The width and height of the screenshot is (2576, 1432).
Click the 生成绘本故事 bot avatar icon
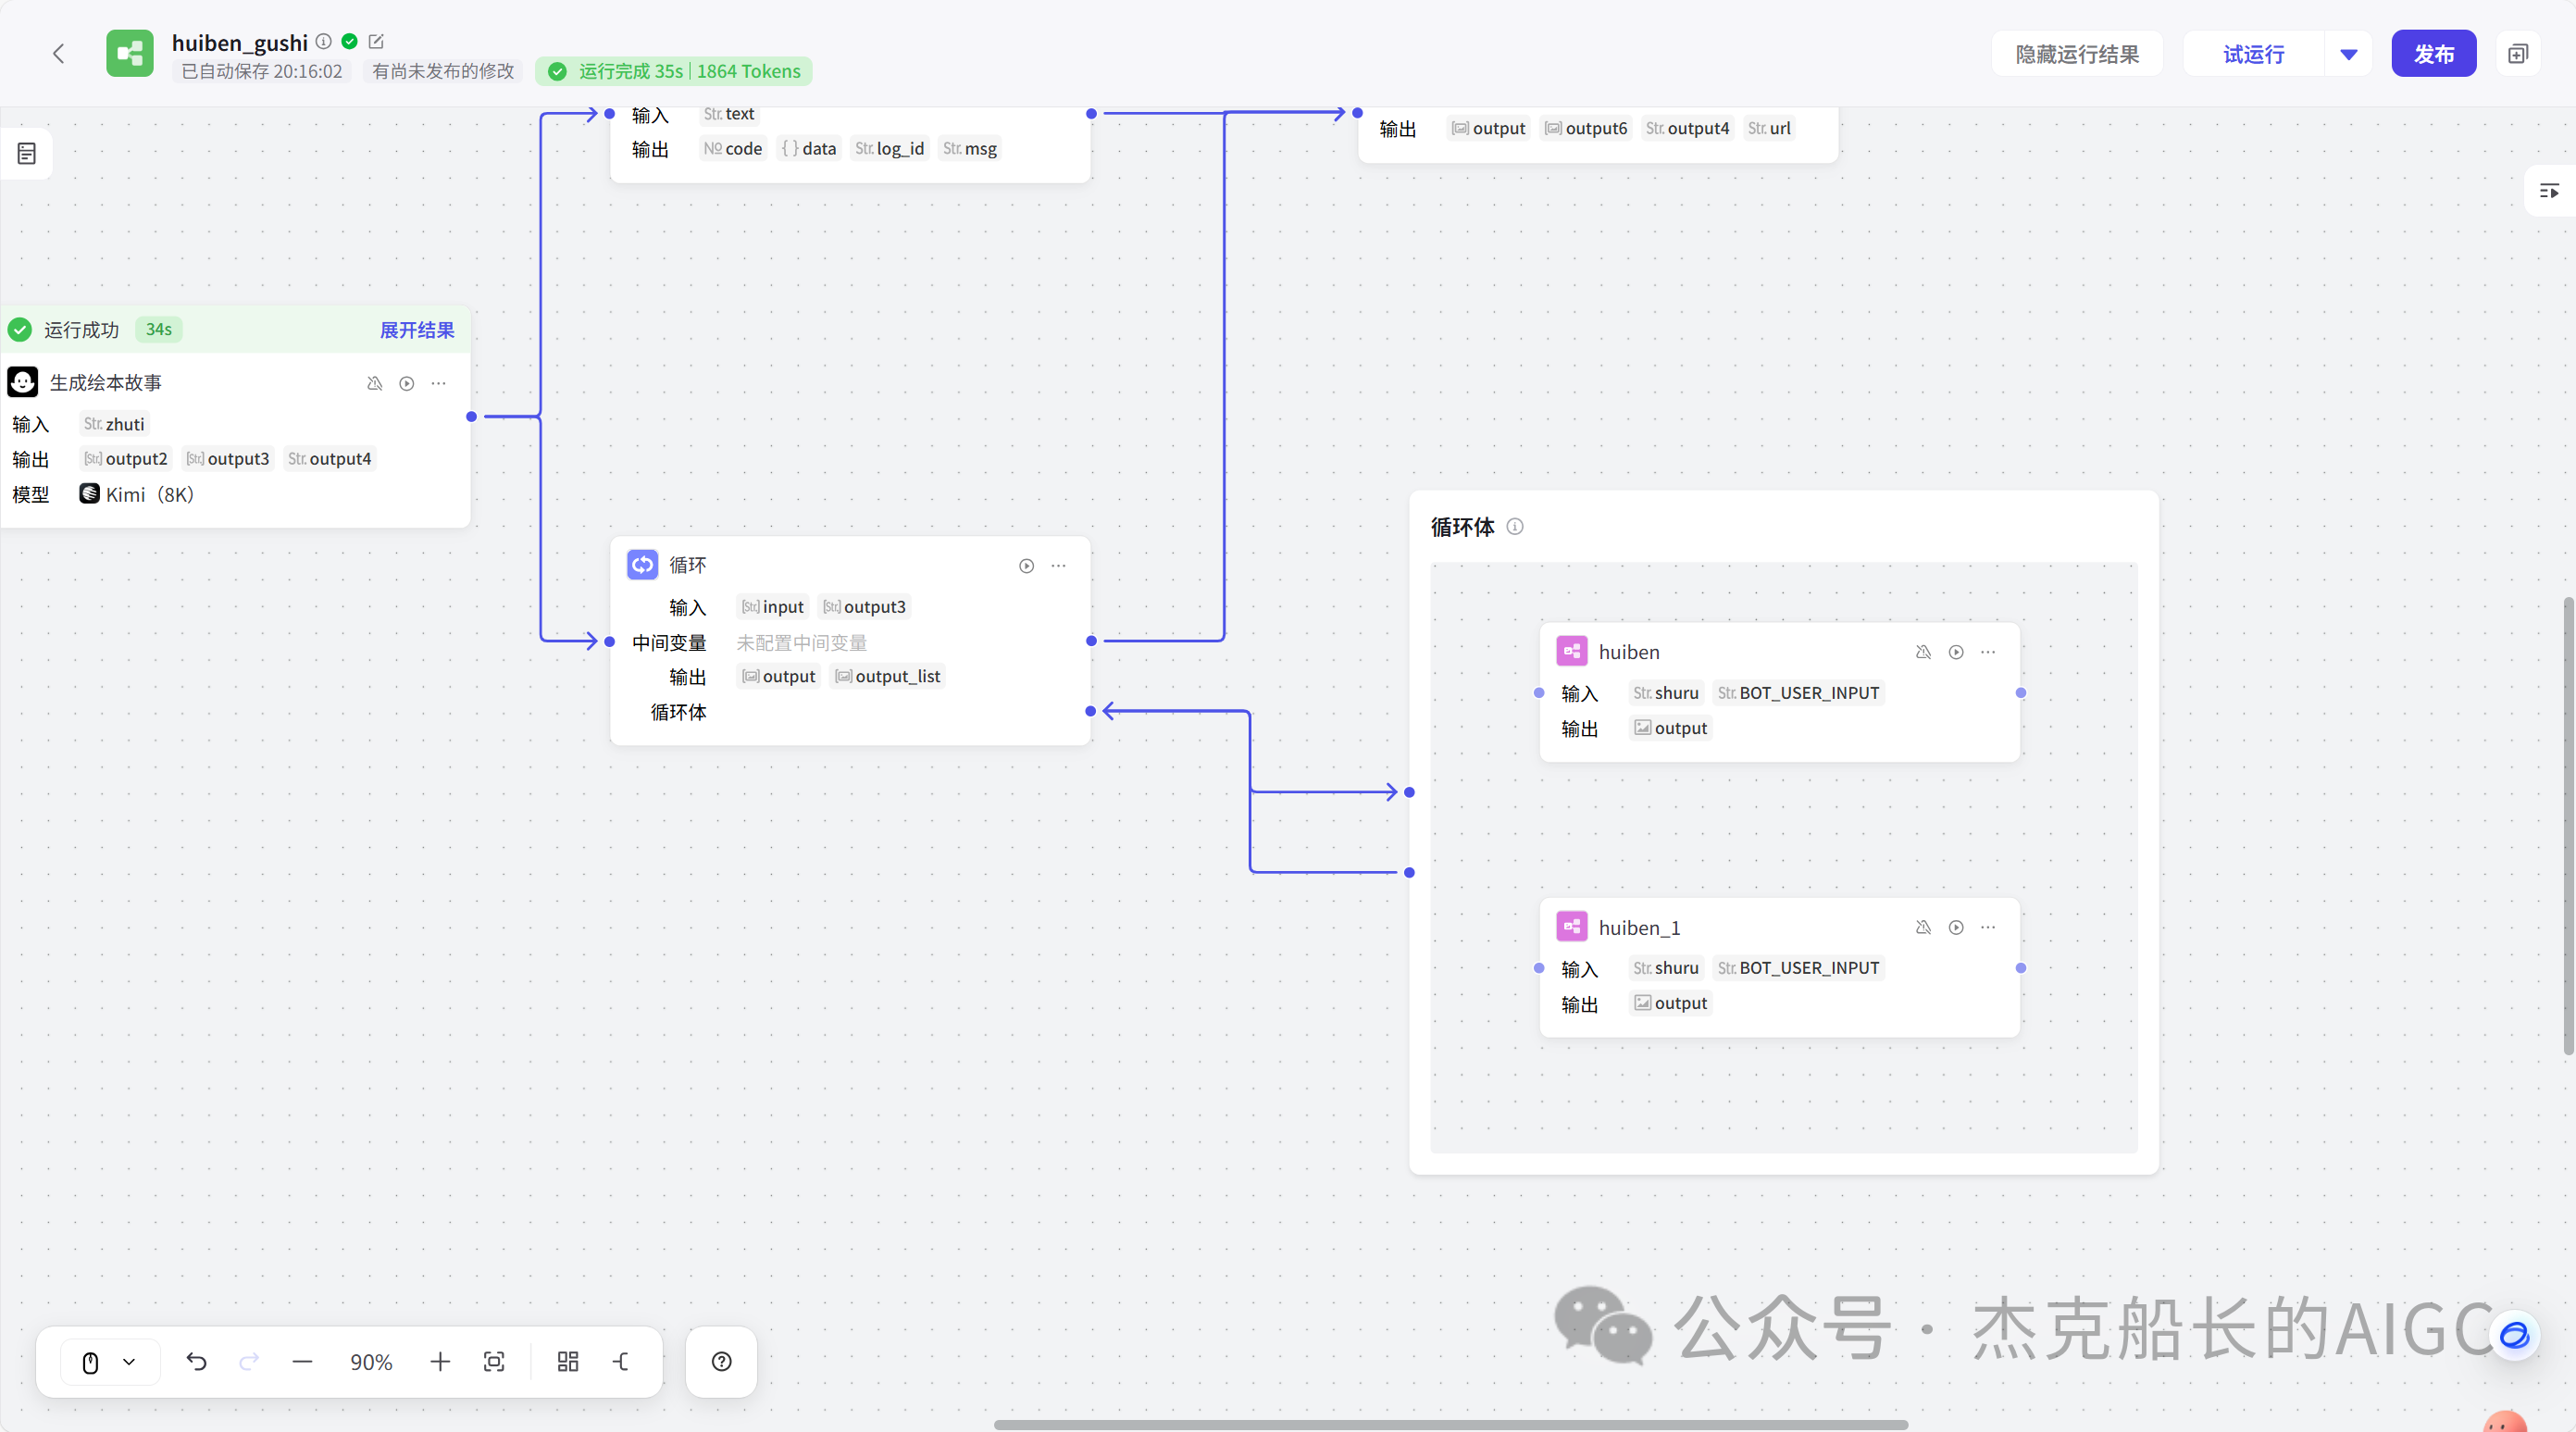click(x=22, y=381)
